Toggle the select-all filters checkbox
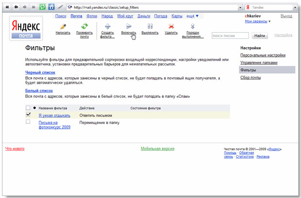Viewport: 301px width, 198px height. (x=28, y=108)
